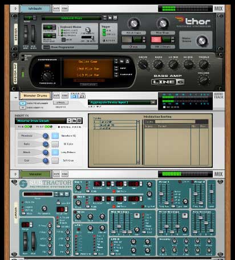Flip the Bass Amp bypass switch
Screen dimensions: 235x260
(23, 57)
